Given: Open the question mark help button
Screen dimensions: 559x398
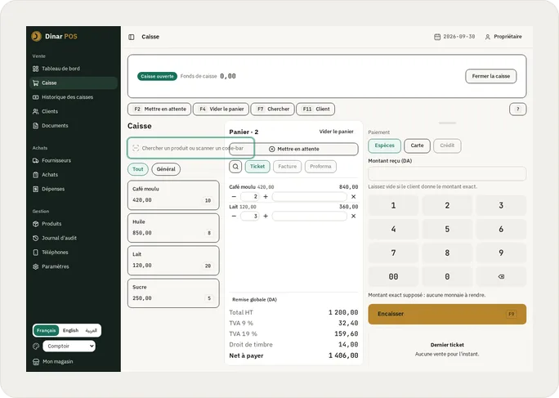Looking at the screenshot, I should point(517,110).
